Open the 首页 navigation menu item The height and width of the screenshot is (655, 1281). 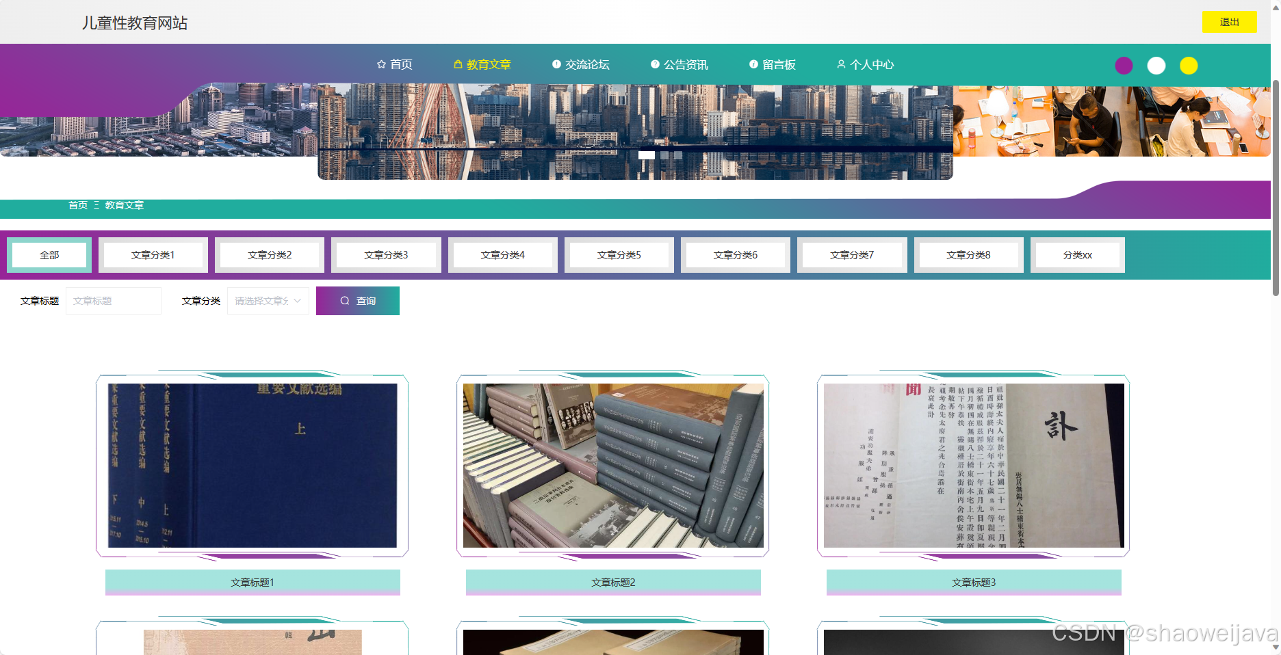click(x=395, y=64)
